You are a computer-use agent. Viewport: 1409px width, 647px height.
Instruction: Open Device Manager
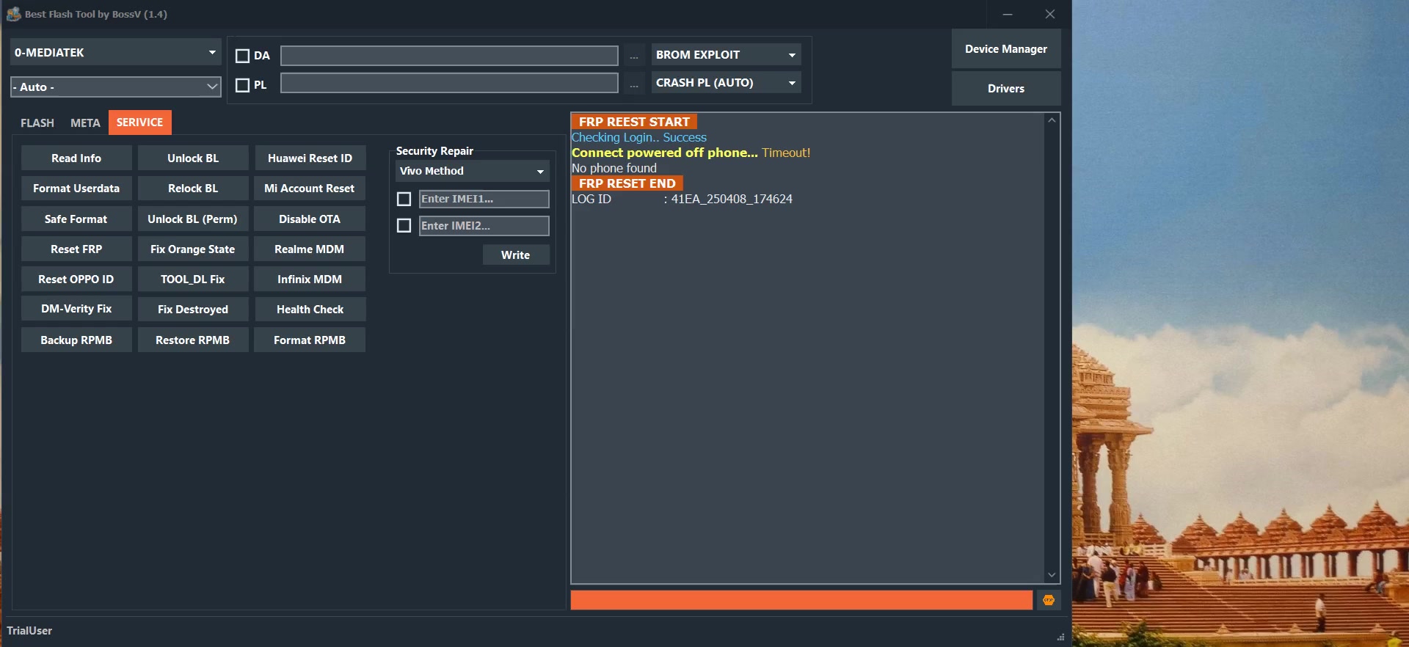point(1006,49)
